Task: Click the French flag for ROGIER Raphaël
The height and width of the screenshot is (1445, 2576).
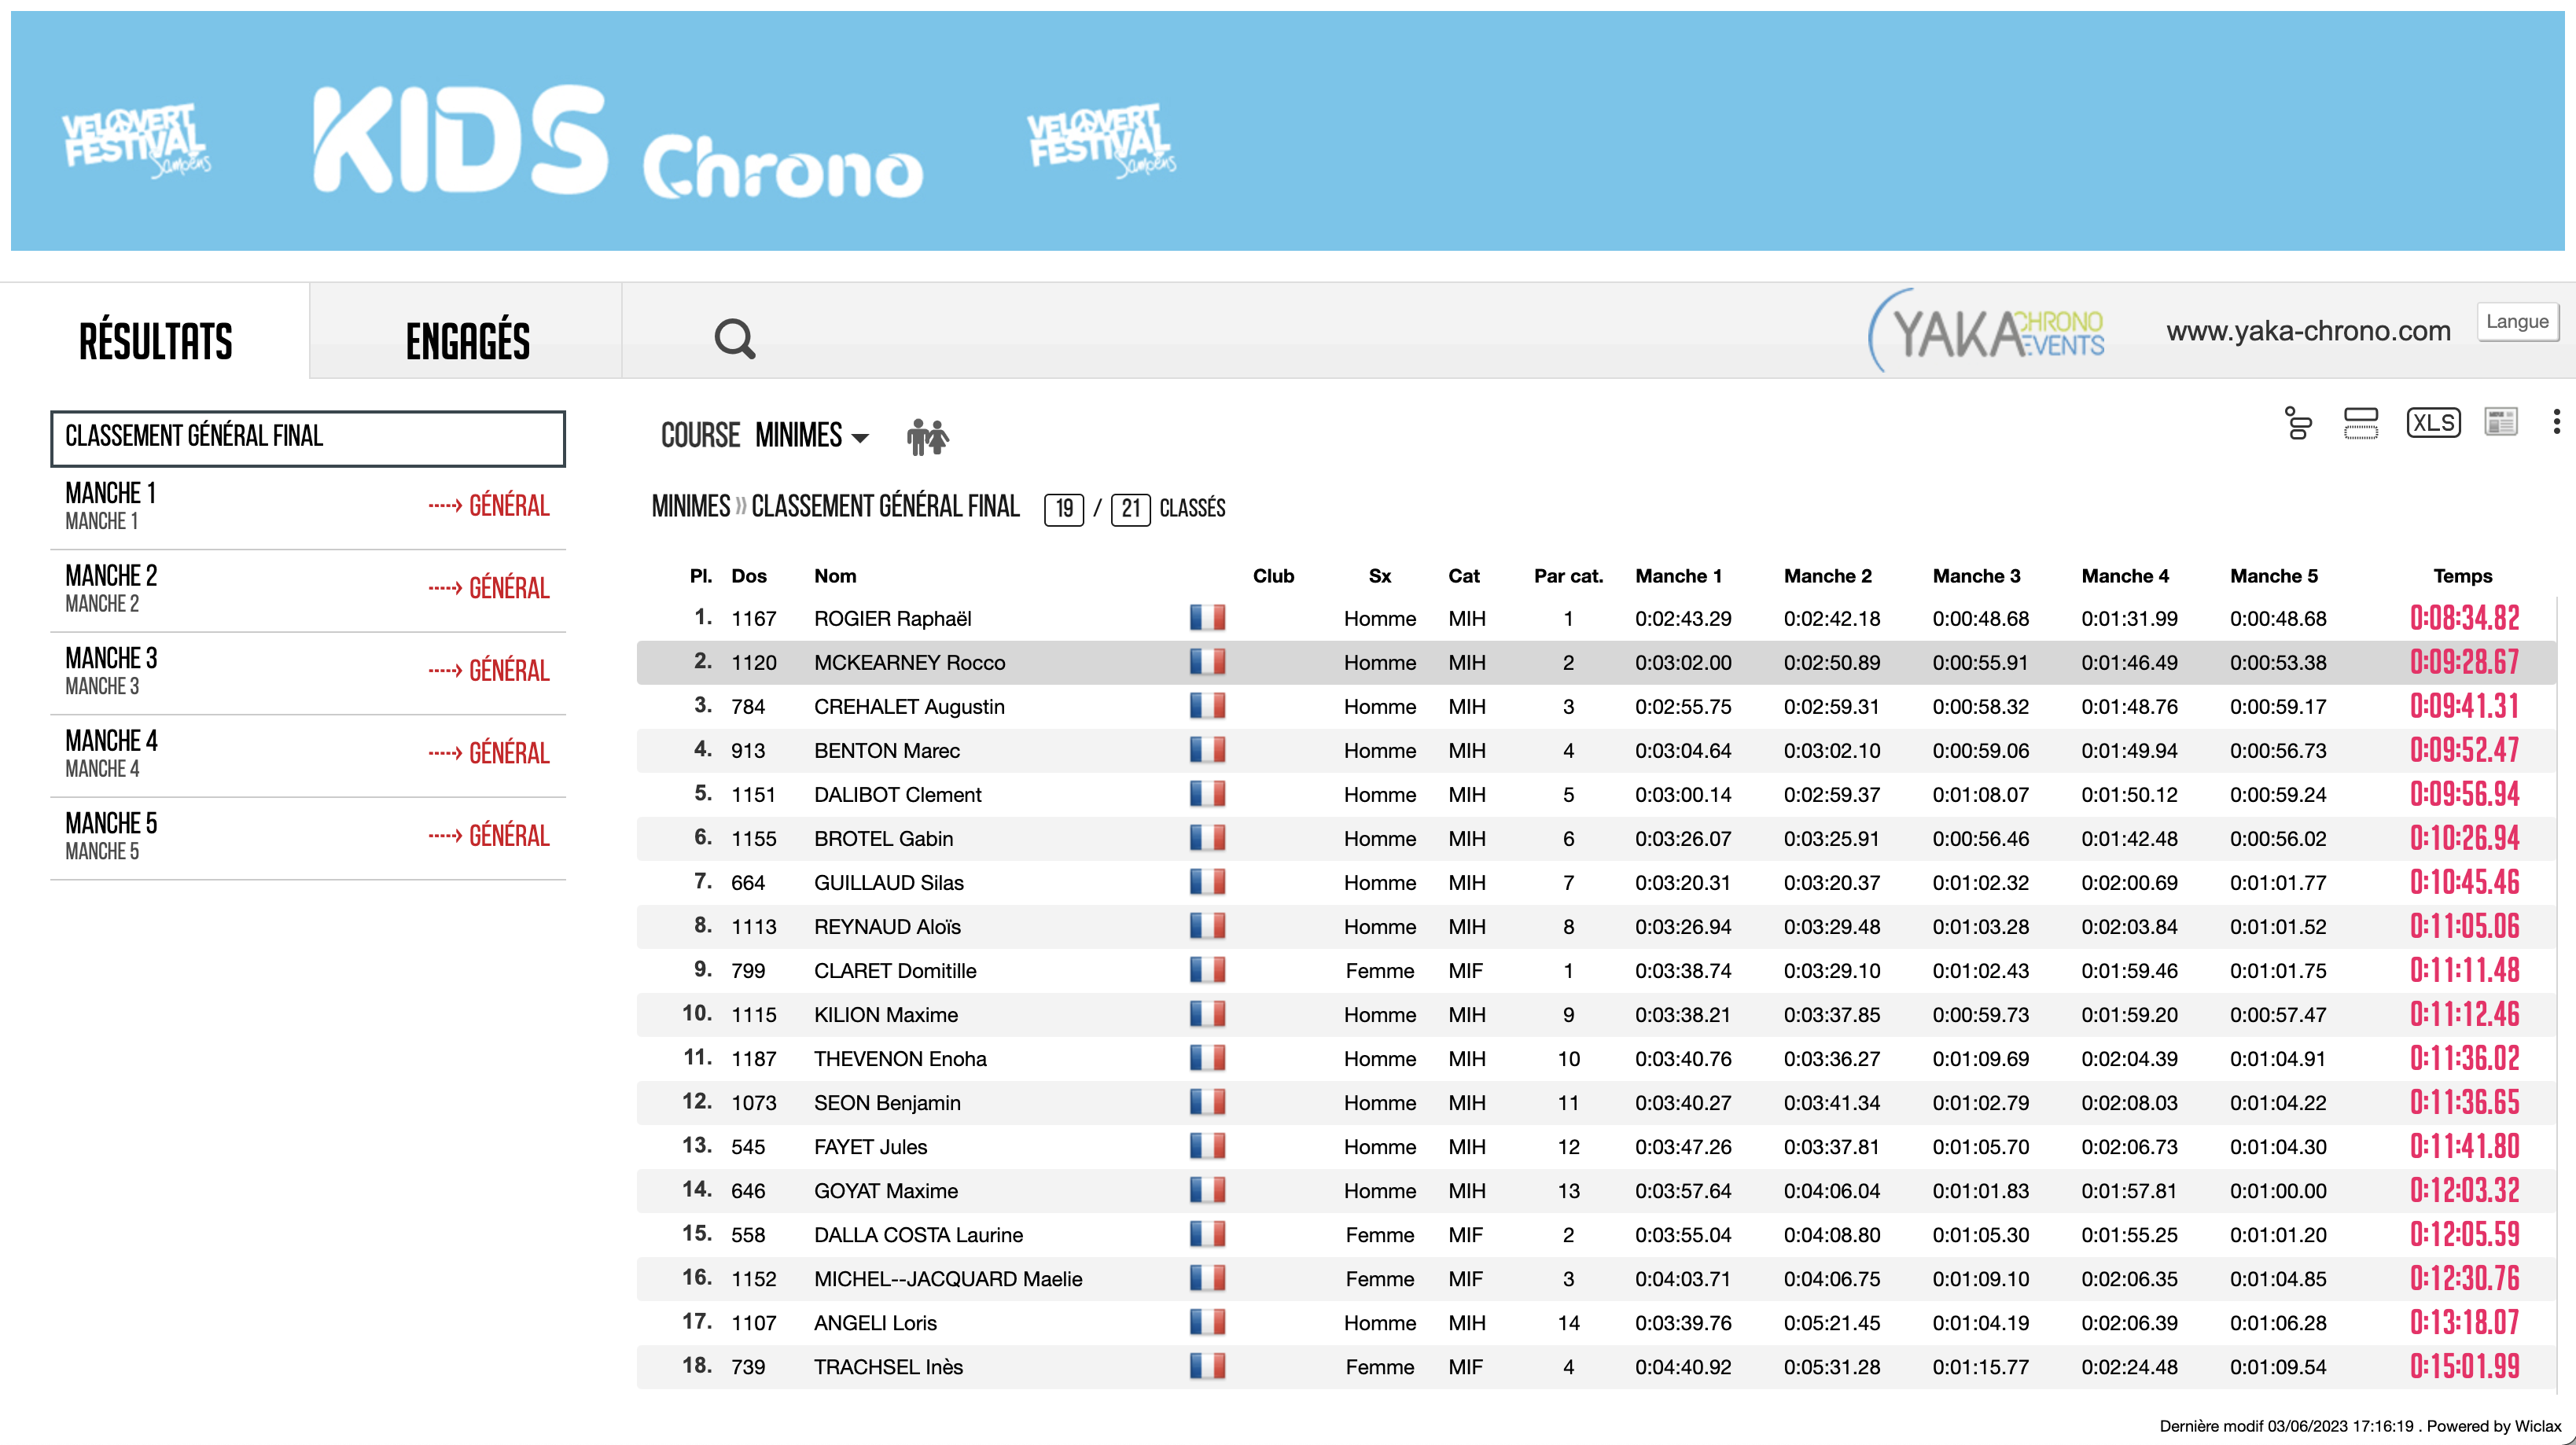Action: 1207,618
